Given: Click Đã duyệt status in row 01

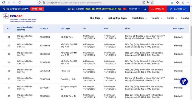Looking at the screenshot, I should tap(178, 37).
